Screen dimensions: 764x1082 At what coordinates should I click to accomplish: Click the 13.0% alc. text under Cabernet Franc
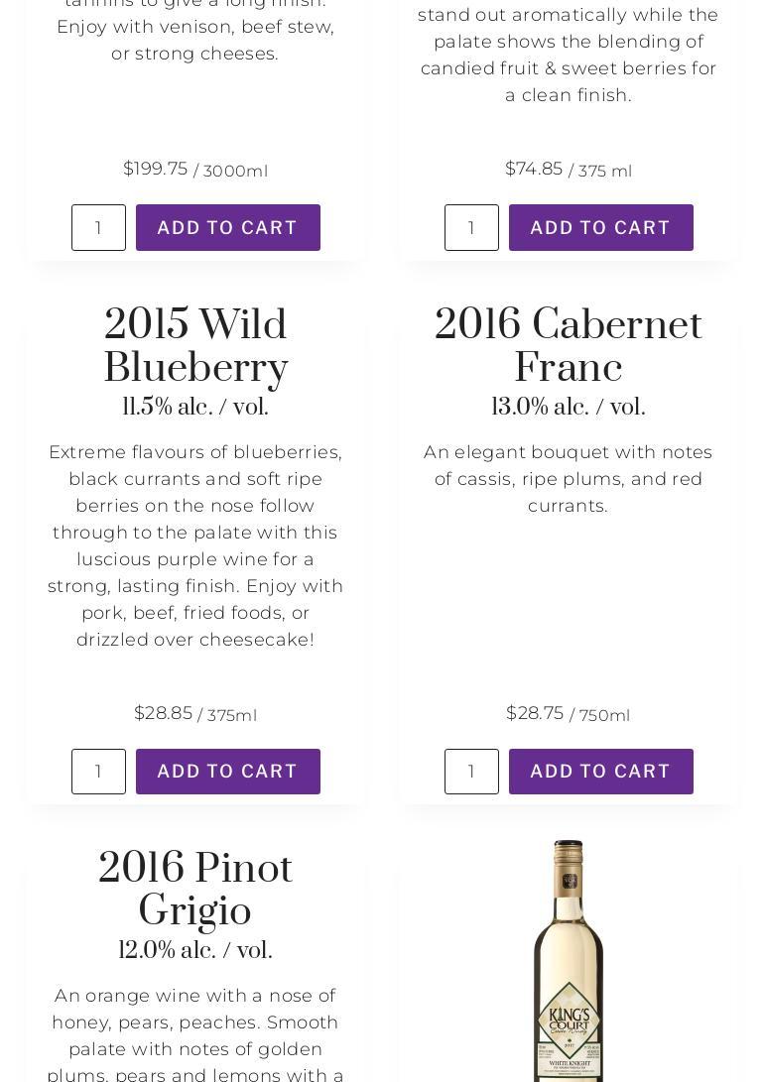[569, 407]
